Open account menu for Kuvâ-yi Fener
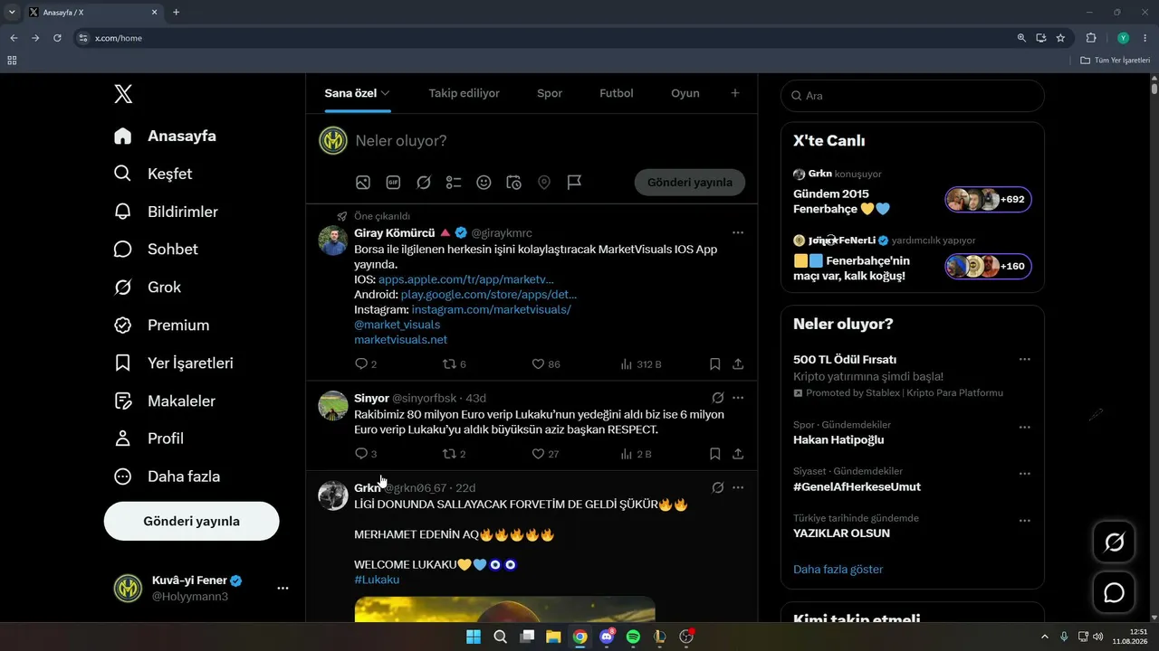This screenshot has width=1159, height=651. coord(283,588)
